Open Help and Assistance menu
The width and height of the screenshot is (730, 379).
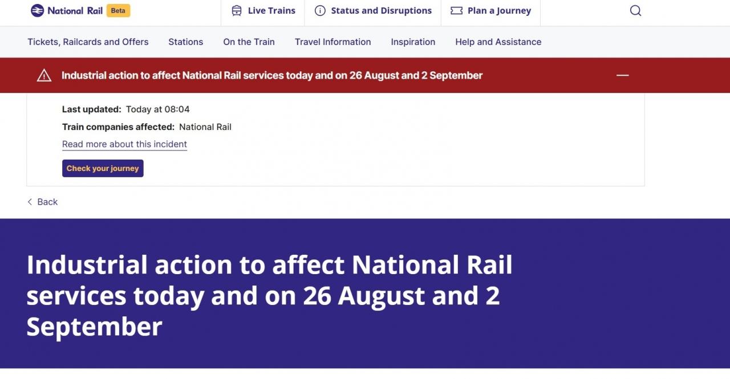(498, 42)
